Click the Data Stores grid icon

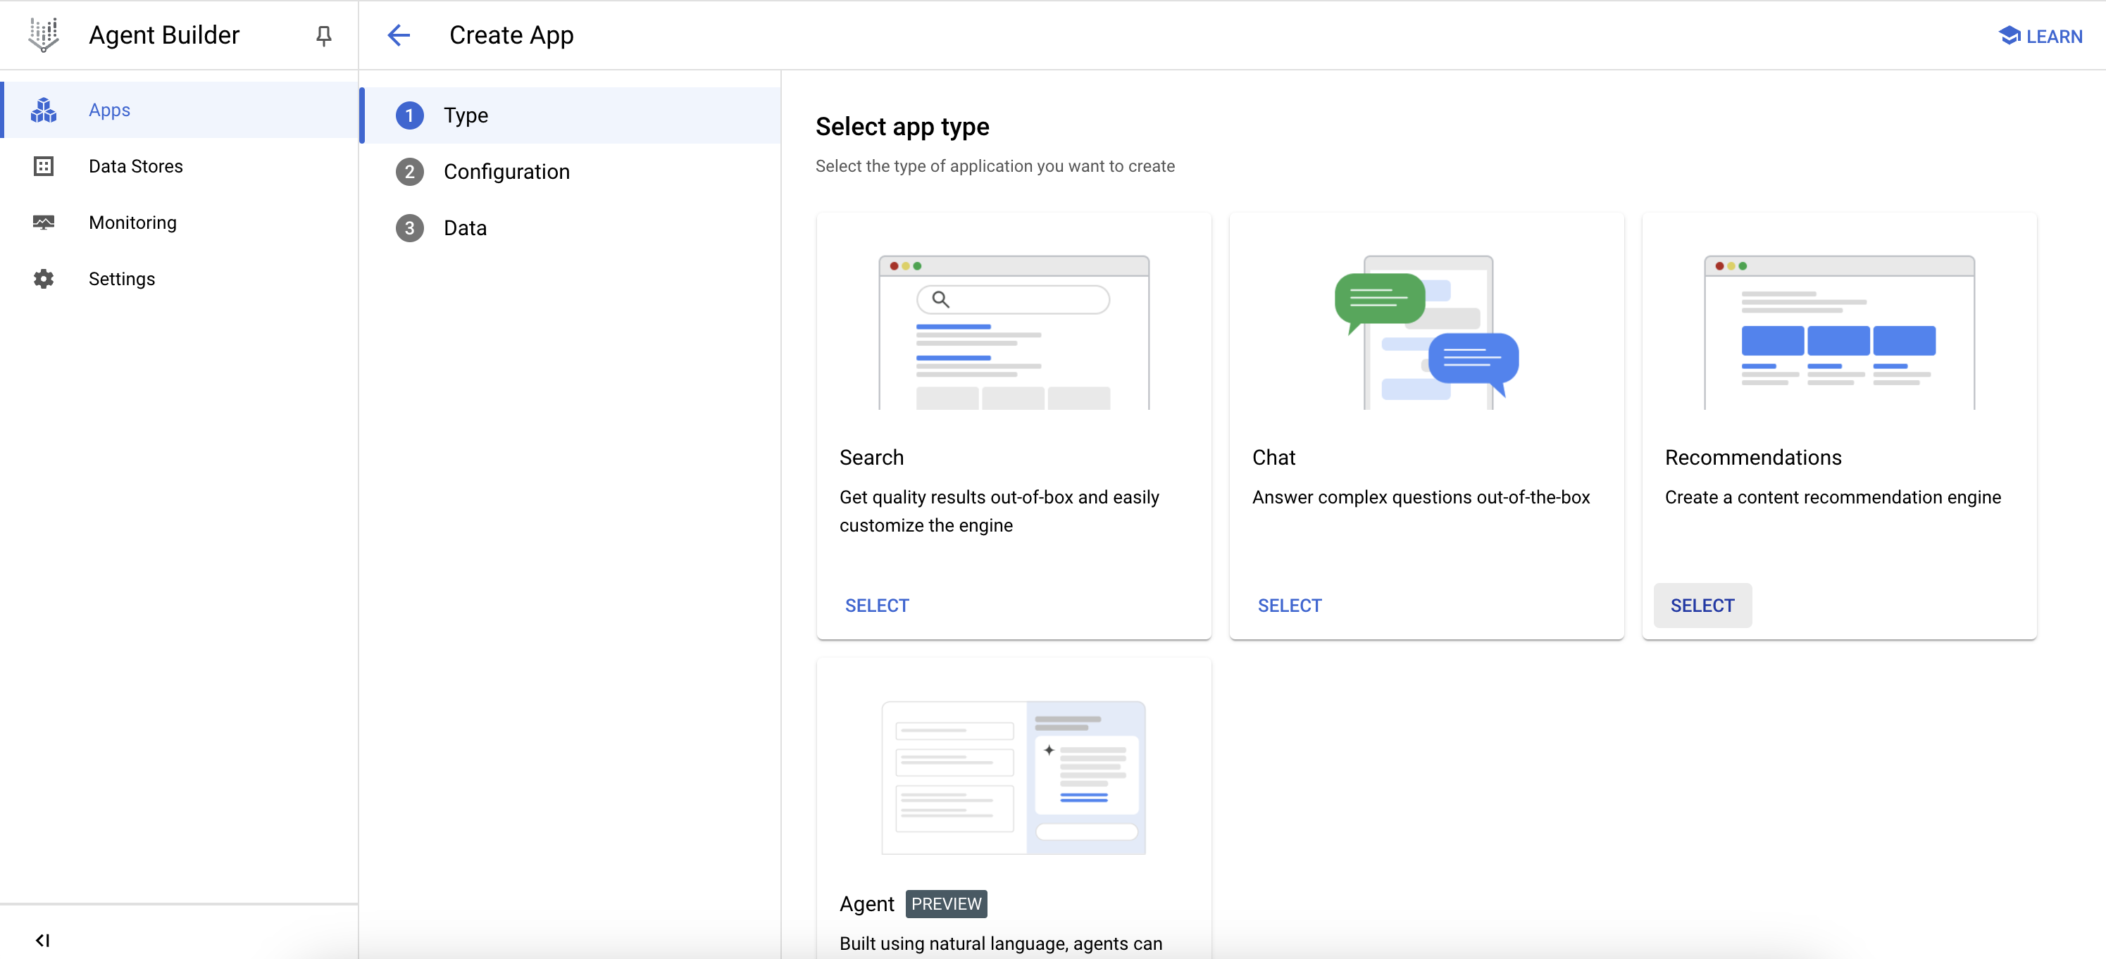point(44,167)
